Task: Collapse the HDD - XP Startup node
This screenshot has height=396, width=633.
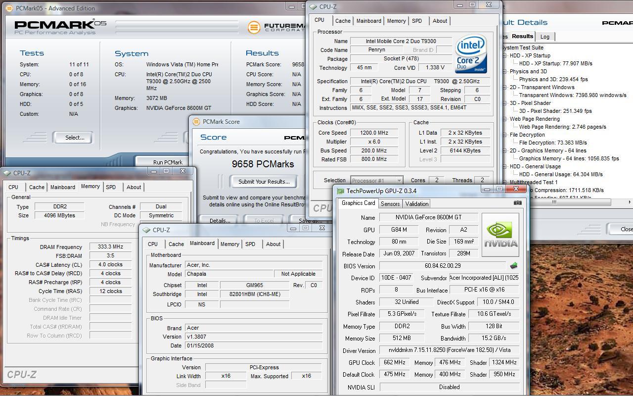Action: 505,56
